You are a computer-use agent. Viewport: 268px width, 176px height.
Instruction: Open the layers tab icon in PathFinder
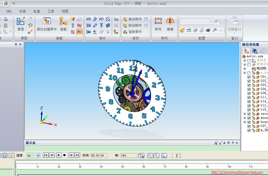click(263, 51)
